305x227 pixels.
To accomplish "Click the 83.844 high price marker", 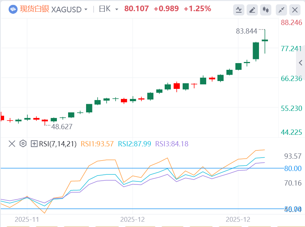I will [x=246, y=31].
